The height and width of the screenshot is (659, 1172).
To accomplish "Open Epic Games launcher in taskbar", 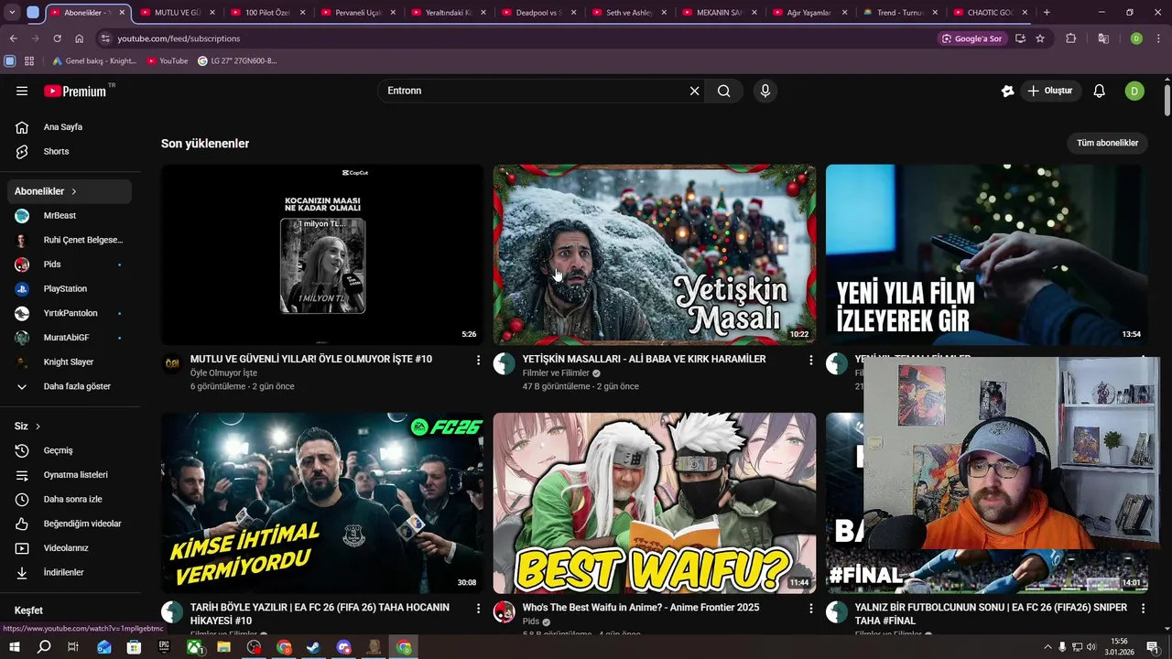I will pyautogui.click(x=165, y=647).
